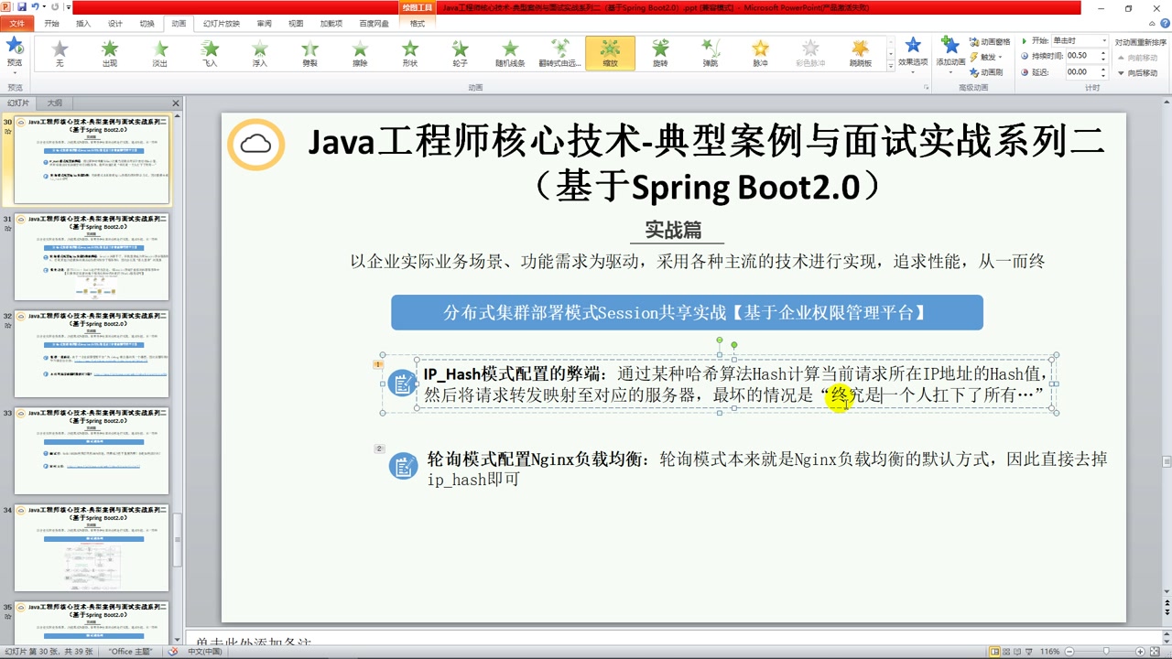Viewport: 1172px width, 659px height.
Task: Open the 触发 trigger dropdown
Action: click(x=985, y=57)
